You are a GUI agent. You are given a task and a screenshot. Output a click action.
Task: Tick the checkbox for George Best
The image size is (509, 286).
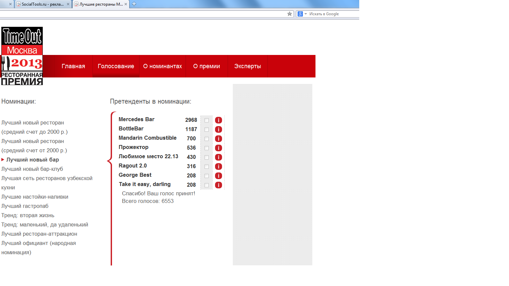[206, 176]
